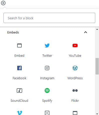The height and width of the screenshot is (115, 99).
Task: Choose the SoundCloud music note icon
Action: coord(19,90)
